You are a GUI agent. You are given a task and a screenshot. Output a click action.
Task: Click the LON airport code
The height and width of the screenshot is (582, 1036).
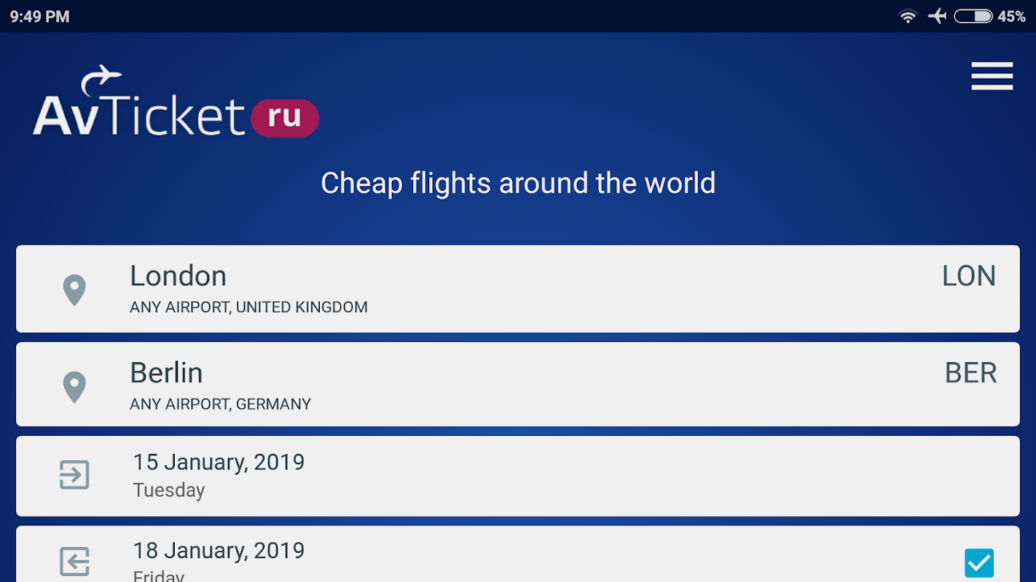(x=968, y=276)
